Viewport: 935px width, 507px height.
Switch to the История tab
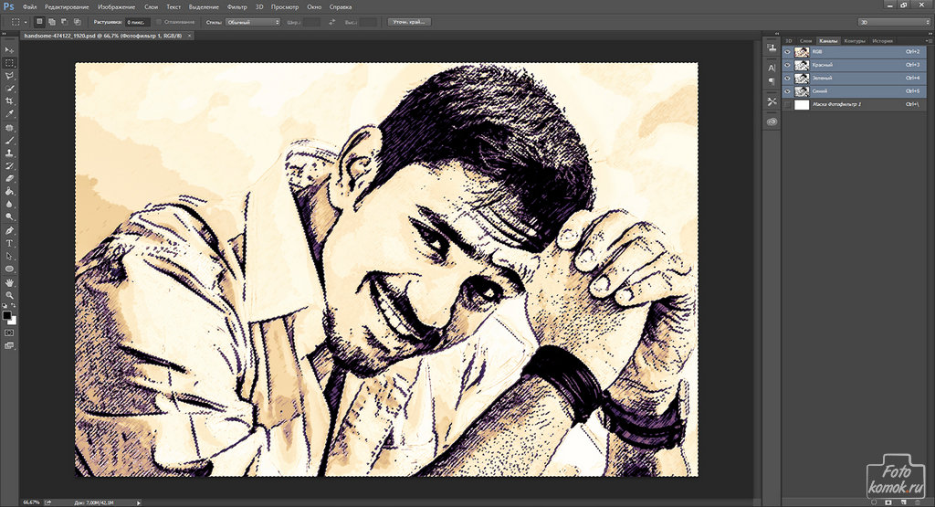pos(883,40)
